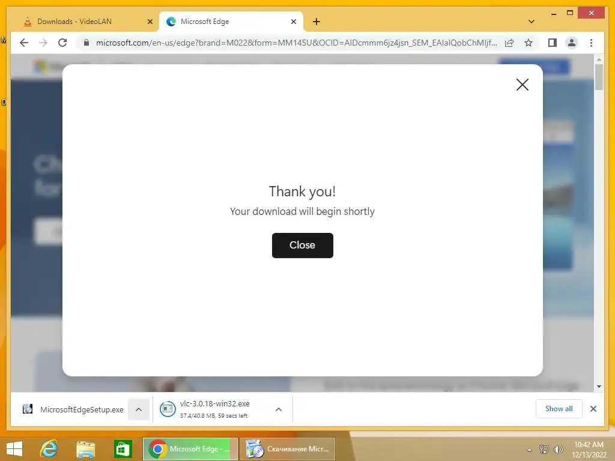
Task: Dismiss the Thank you dialog with X
Action: point(522,84)
